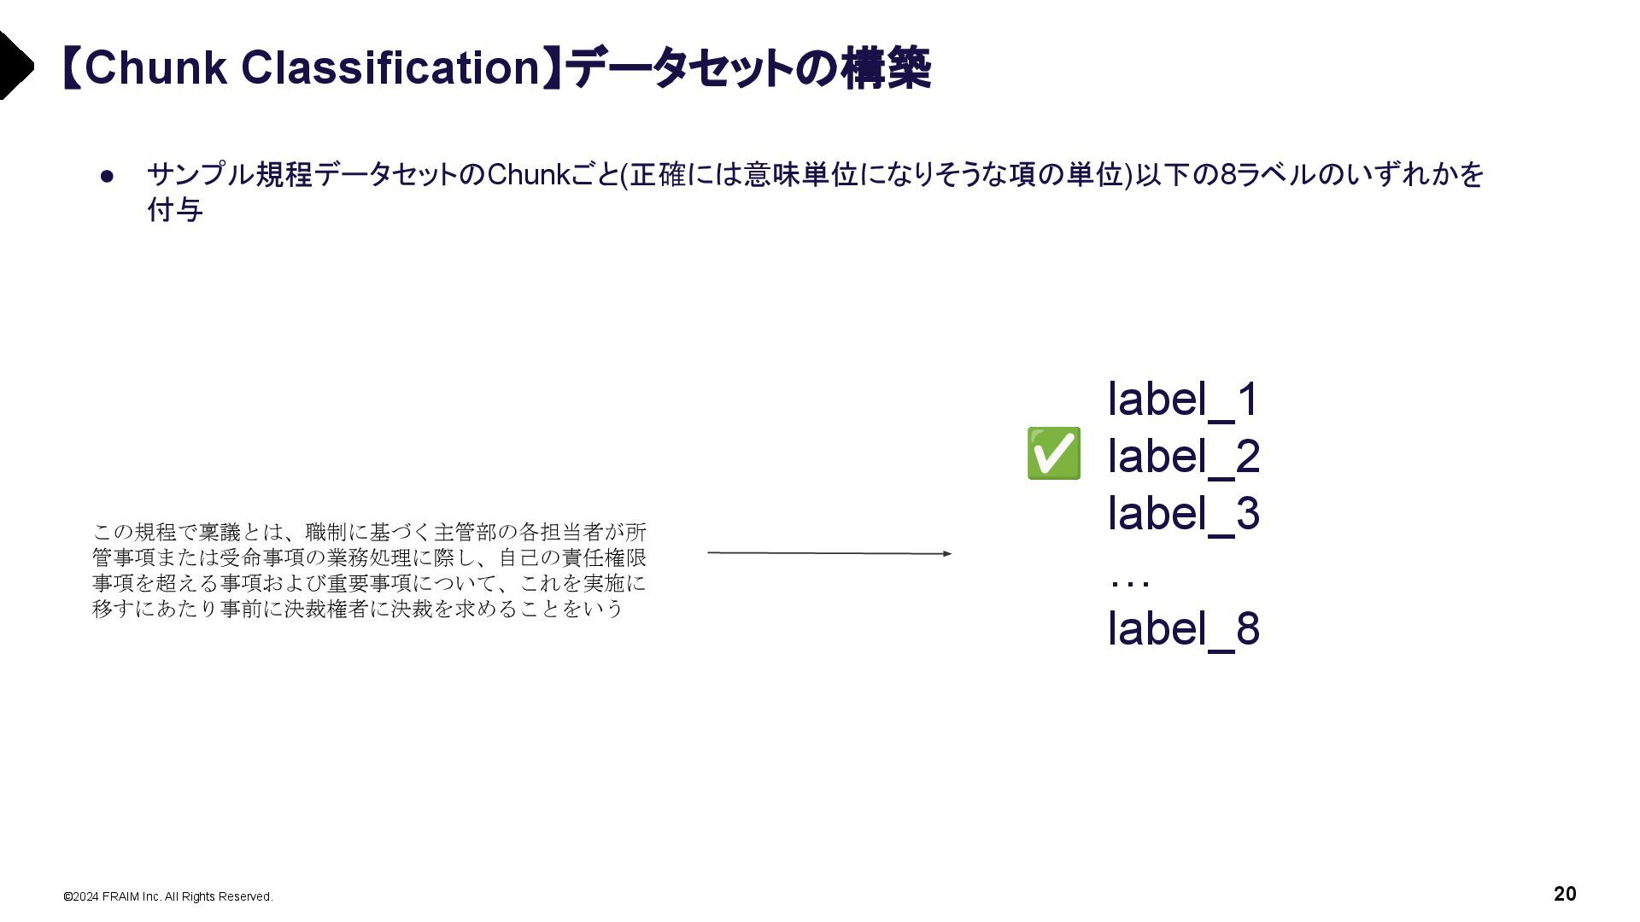Click the black arrow shape beside the title
This screenshot has width=1640, height=922.
(16, 66)
